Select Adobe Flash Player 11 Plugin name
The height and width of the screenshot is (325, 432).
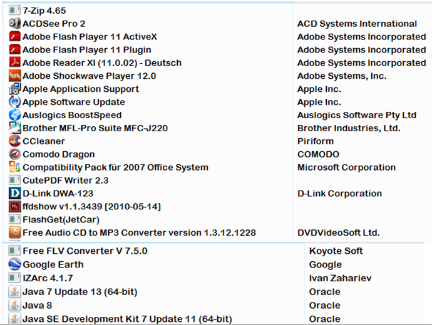coord(87,50)
